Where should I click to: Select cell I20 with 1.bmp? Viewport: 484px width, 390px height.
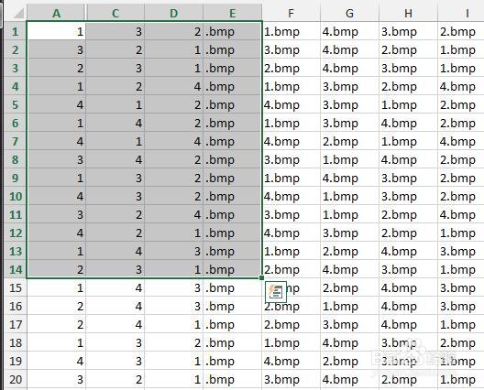click(461, 379)
